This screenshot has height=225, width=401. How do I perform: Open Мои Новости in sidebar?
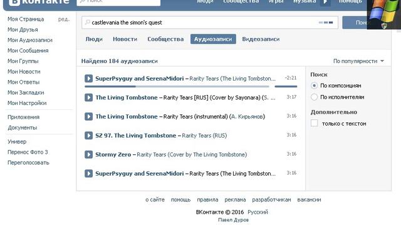click(x=24, y=71)
